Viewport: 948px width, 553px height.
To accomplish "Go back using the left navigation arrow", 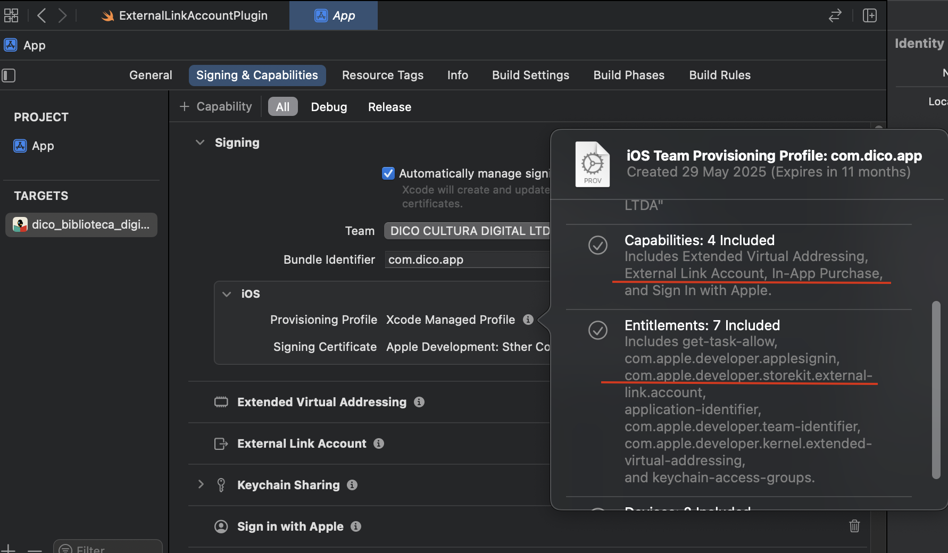I will point(42,15).
